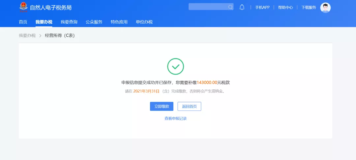Click the 手机APP link
Screen dimensions: 356x160
pos(262,7)
